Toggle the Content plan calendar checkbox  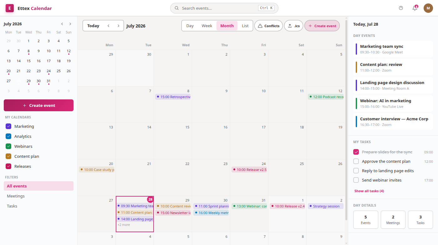tap(8, 156)
